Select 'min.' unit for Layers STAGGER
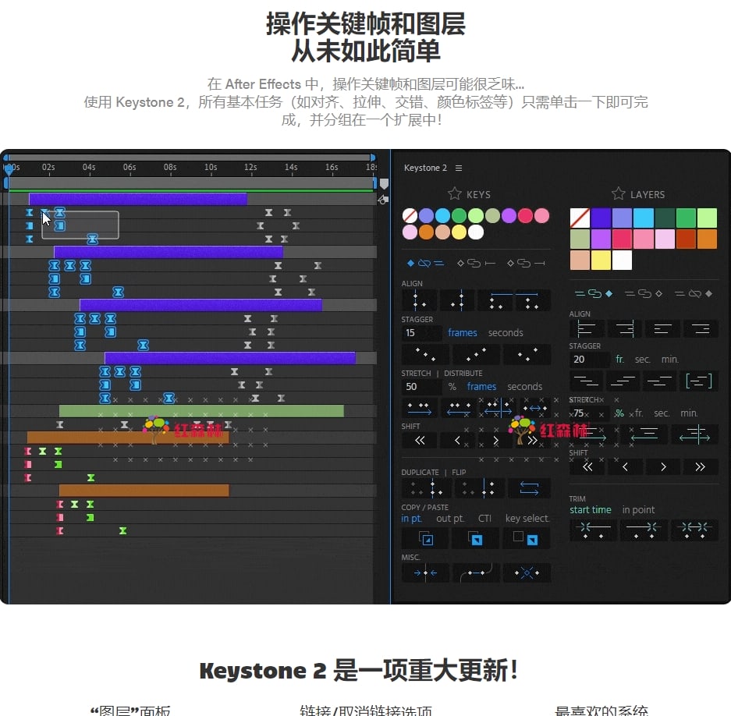 pos(670,360)
